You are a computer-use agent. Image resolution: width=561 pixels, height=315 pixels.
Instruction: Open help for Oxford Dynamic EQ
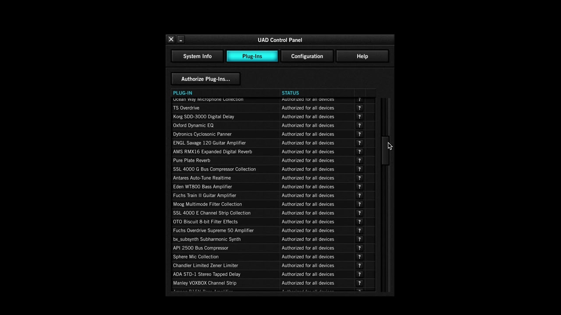click(359, 126)
